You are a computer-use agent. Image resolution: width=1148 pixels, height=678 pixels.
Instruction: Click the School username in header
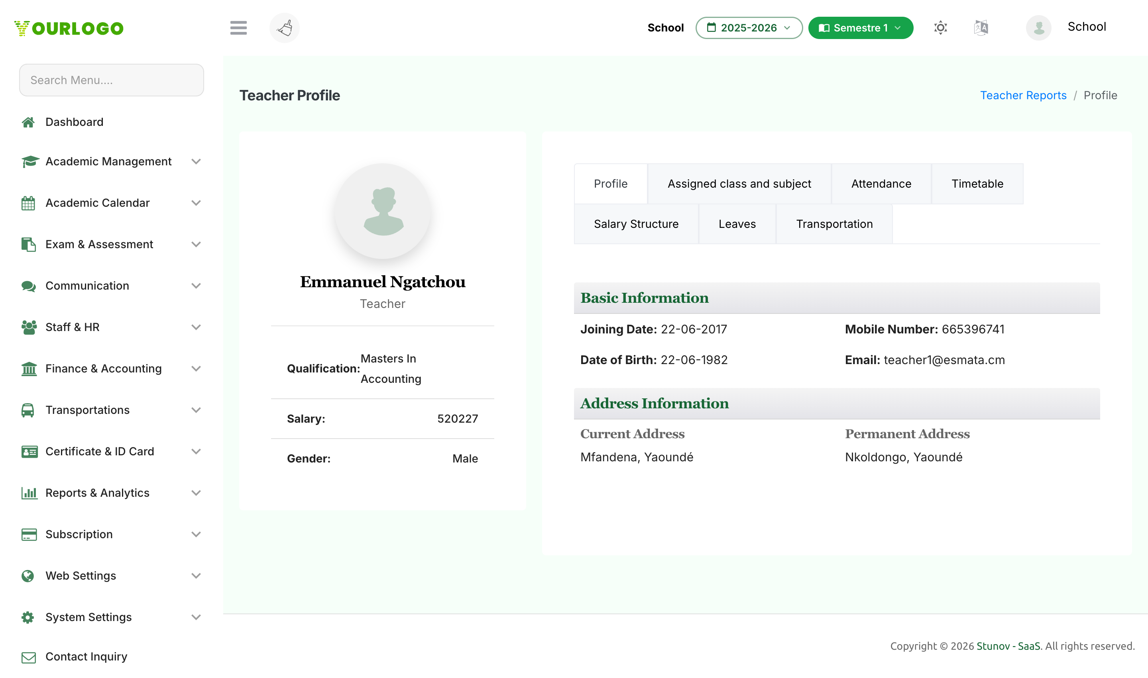pos(1087,27)
